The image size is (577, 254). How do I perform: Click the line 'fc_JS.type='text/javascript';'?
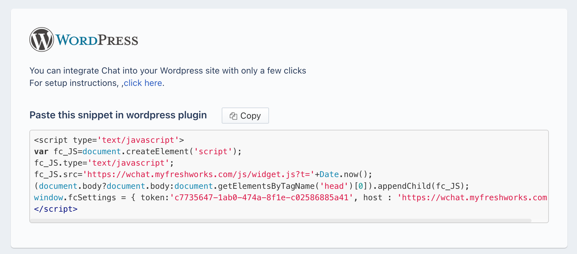coord(104,163)
